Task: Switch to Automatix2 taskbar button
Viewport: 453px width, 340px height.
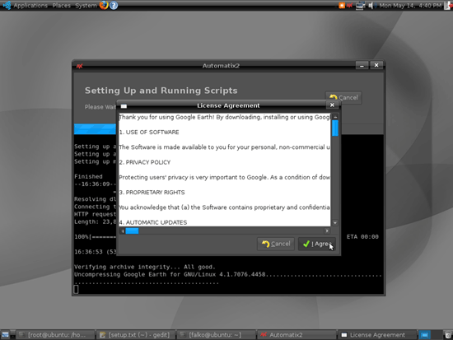Action: point(297,335)
